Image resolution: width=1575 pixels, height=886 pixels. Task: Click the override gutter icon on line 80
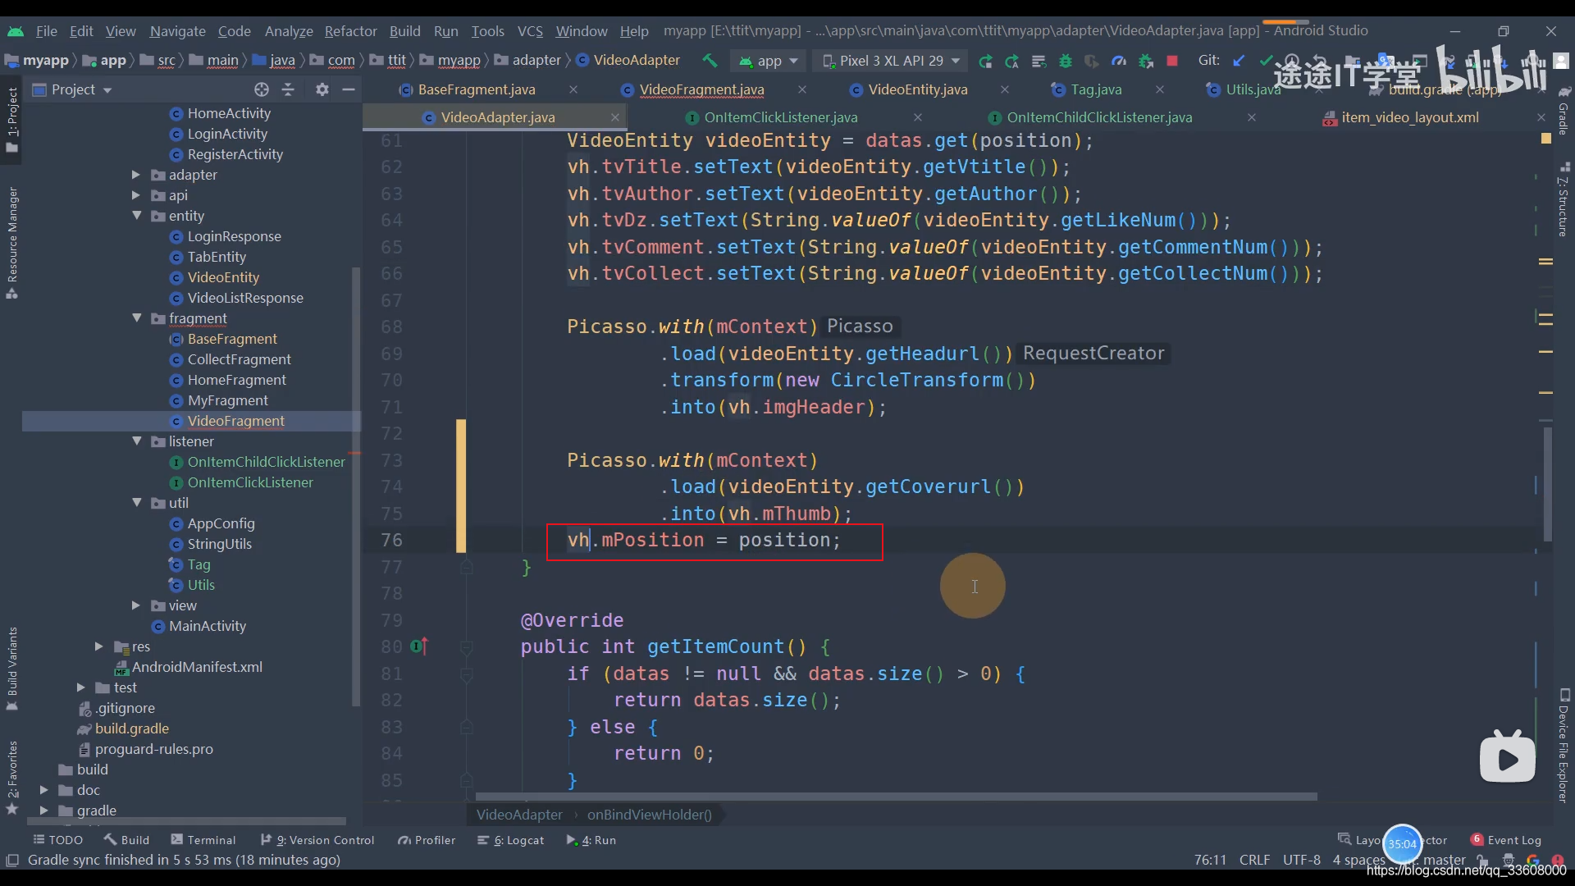[x=419, y=646]
